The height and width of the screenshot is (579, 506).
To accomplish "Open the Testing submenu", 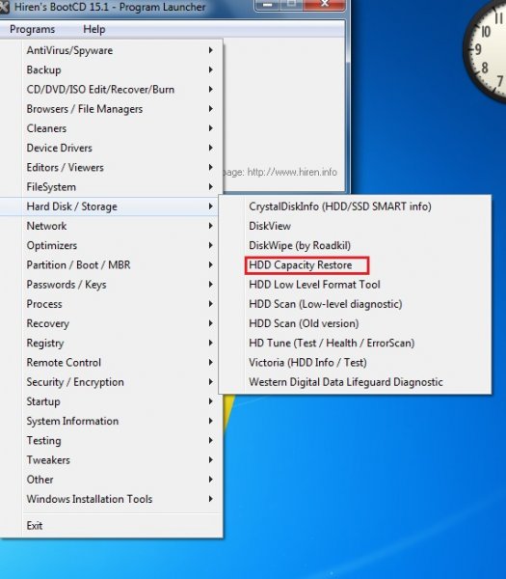I will point(111,441).
